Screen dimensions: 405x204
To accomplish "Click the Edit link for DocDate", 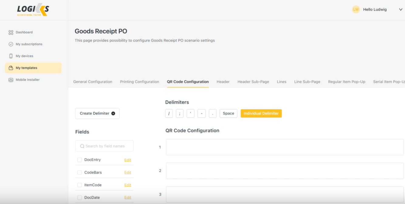I will pyautogui.click(x=128, y=198).
